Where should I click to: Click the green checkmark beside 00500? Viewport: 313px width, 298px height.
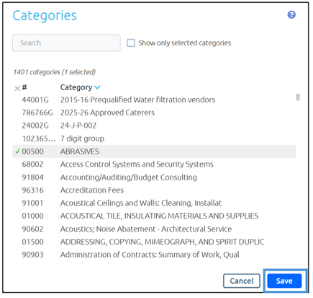(x=17, y=152)
